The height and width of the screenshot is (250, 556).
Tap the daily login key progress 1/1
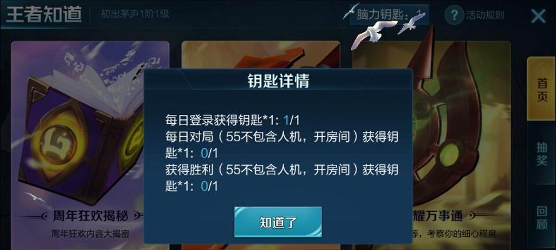(x=291, y=121)
